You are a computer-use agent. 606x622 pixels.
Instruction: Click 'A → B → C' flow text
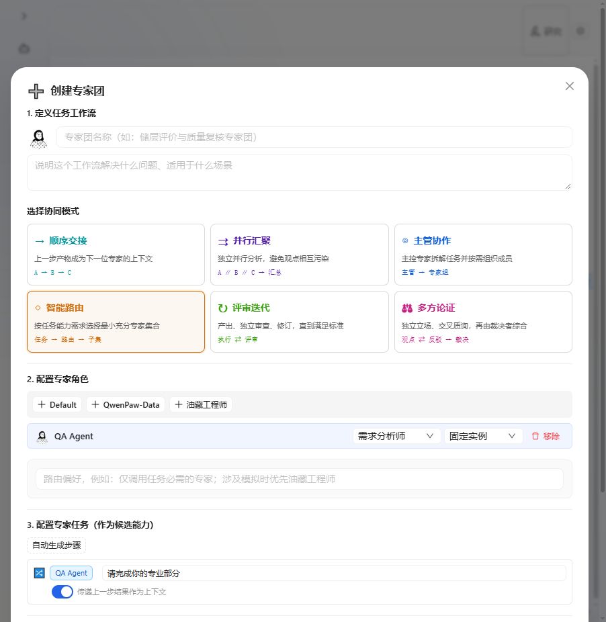53,273
